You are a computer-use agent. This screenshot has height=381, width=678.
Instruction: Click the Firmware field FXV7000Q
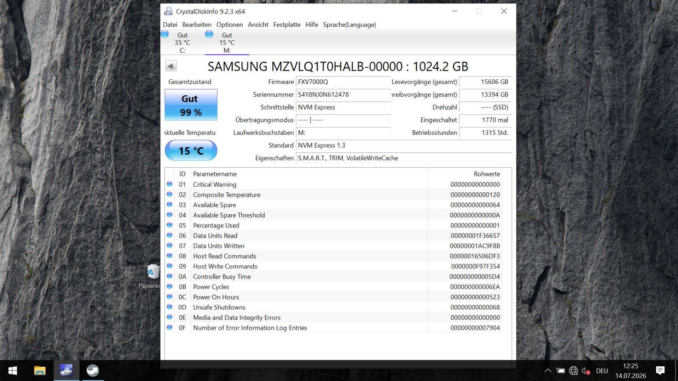pyautogui.click(x=343, y=82)
